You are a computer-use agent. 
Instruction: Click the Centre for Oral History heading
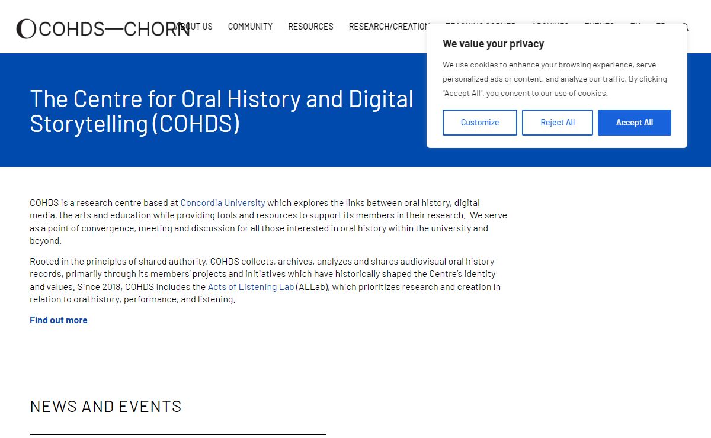(222, 111)
